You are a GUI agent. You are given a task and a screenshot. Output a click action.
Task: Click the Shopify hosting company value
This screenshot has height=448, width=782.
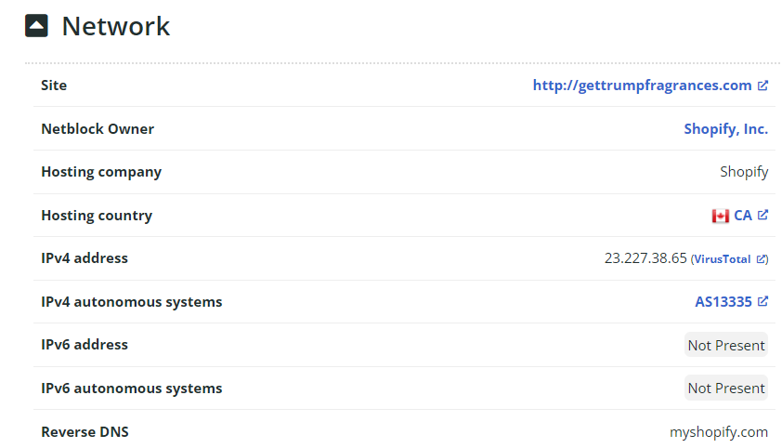(744, 172)
